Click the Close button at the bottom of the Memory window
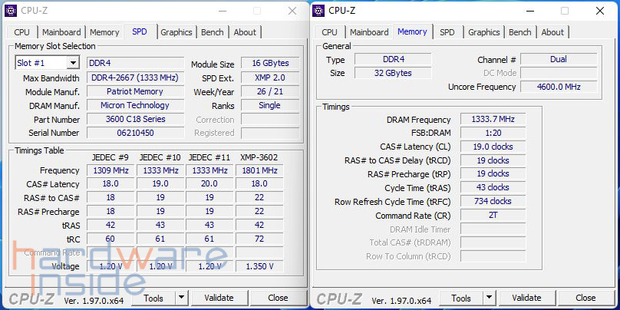 [585, 298]
